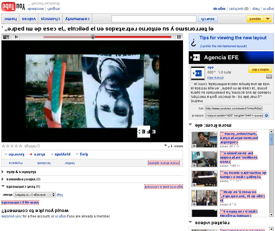275x231 pixels.
Task: Add ballet clásico cubano video to quicklist
Action: coord(194,185)
